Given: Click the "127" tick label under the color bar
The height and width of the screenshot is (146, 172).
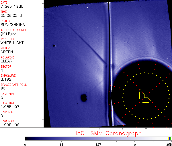Looking at the screenshot, I should click(x=98, y=144).
